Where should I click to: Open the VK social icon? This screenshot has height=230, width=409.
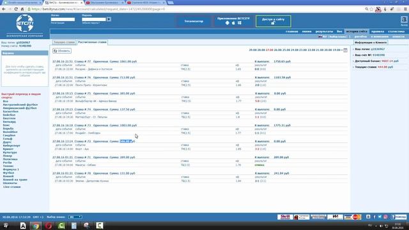pyautogui.click(x=368, y=217)
